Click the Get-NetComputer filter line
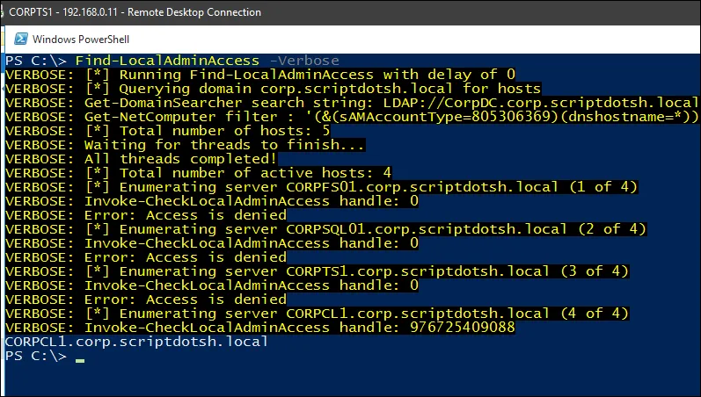 click(x=352, y=117)
